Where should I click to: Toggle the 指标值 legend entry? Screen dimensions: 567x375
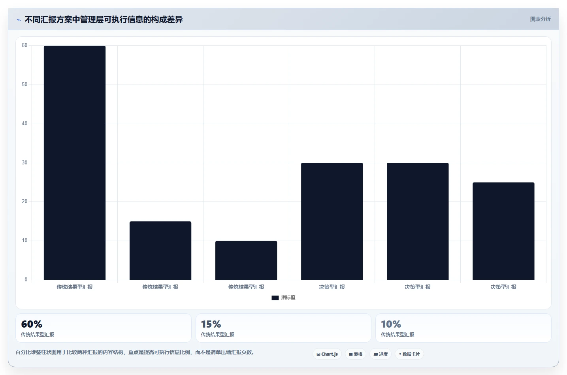click(x=283, y=298)
